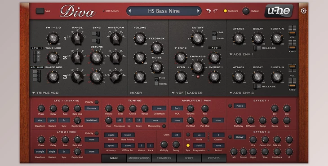The image size is (328, 166).
Task: Click ENV 1 ATTACK knob
Action: coord(238,39)
